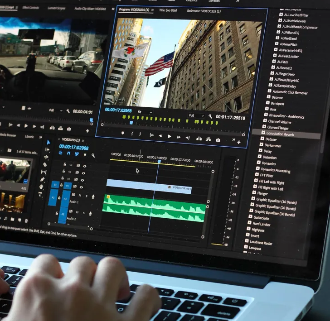Add marker in timeline header
The image size is (330, 321).
click(85, 155)
